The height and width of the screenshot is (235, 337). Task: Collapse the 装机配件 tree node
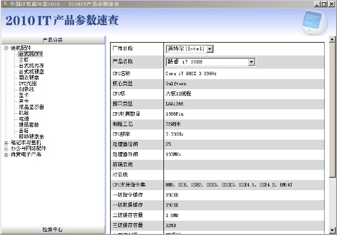click(x=6, y=48)
